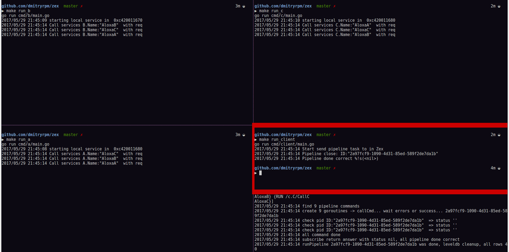Click the 'AloxaC}]' output line

coord(264,201)
